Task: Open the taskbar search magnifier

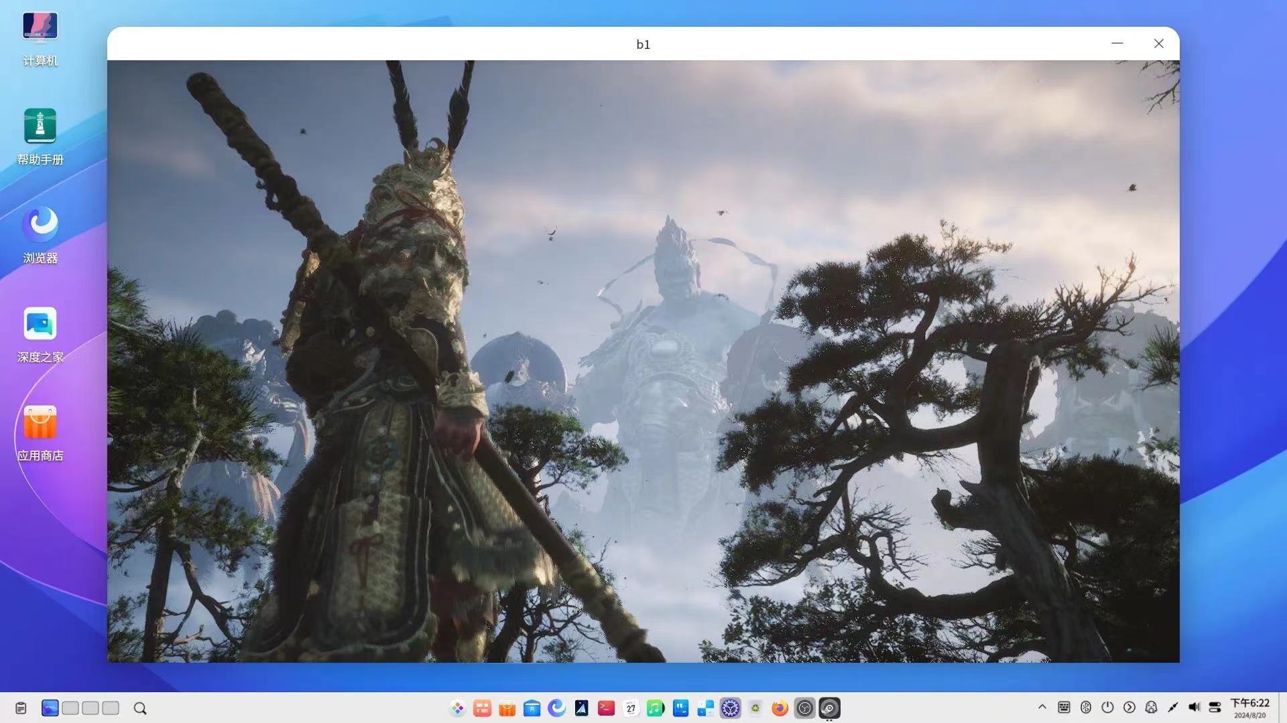Action: click(x=140, y=708)
